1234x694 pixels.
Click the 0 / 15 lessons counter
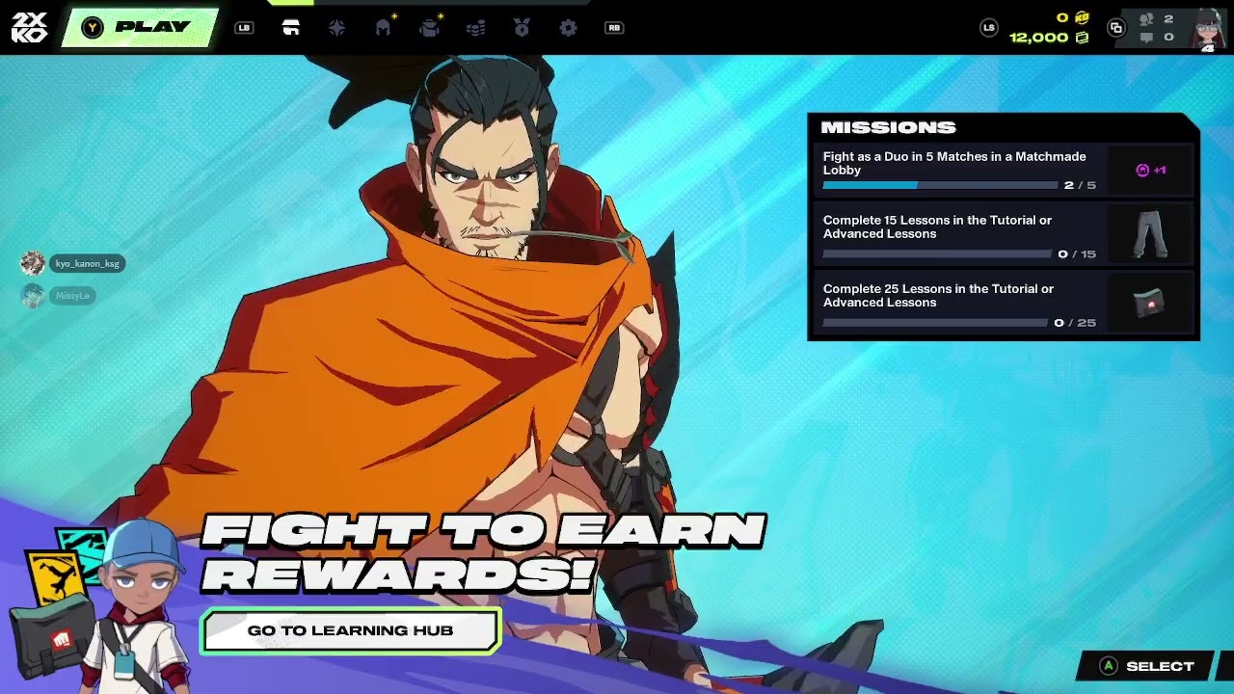click(x=1077, y=254)
